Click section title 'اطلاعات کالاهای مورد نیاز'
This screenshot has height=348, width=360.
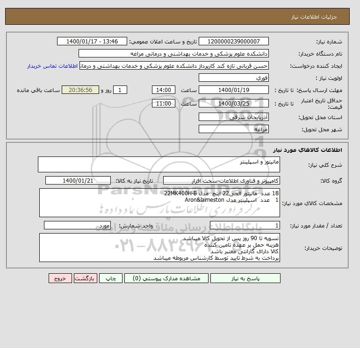308,150
